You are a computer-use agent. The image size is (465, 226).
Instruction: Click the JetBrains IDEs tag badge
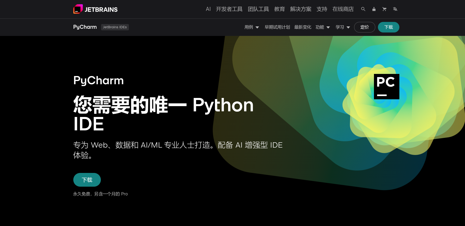(x=115, y=27)
